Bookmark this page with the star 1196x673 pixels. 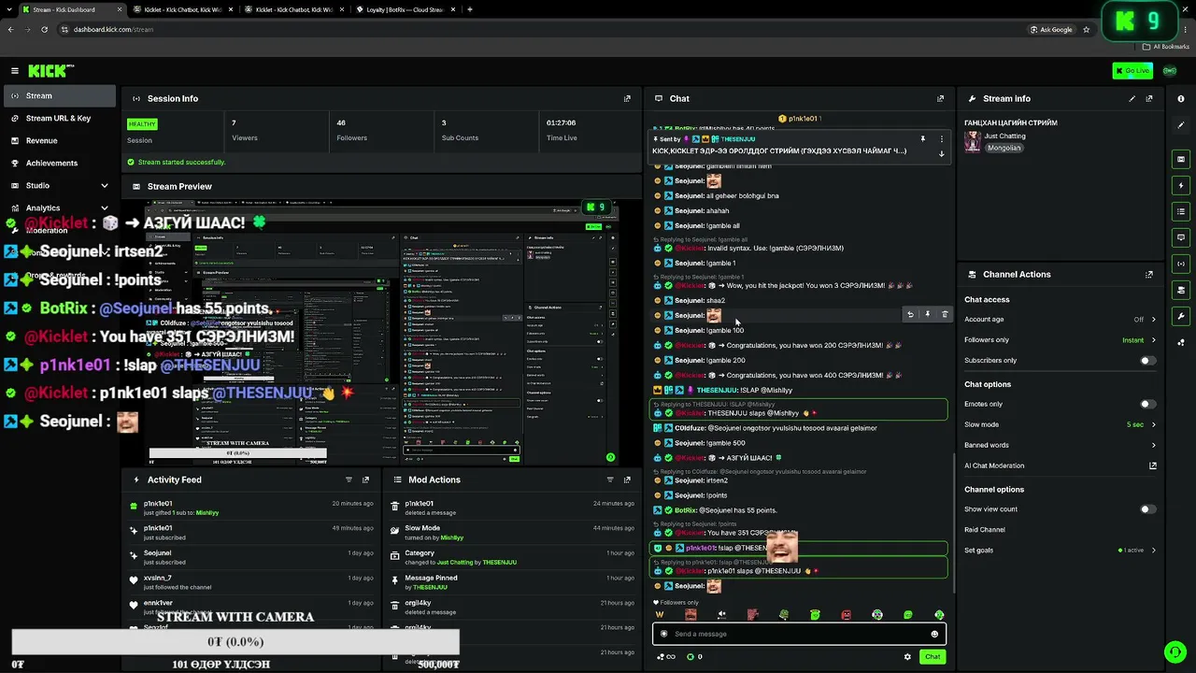coord(1086,30)
